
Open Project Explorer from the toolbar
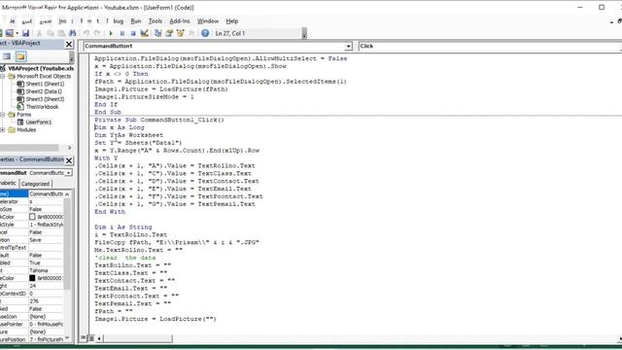click(157, 33)
